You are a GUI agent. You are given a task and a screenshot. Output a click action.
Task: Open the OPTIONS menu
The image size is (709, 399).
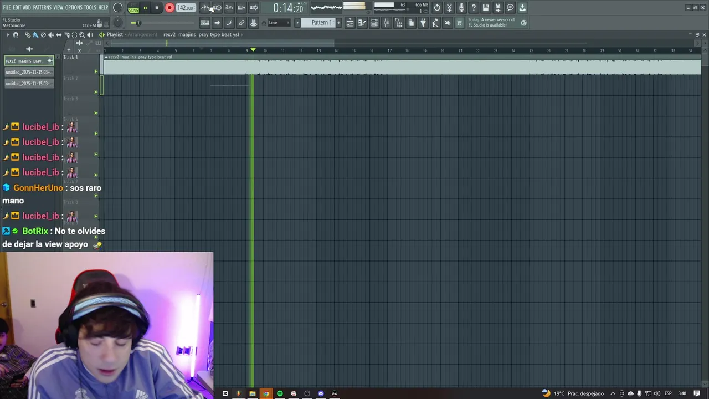pyautogui.click(x=74, y=7)
